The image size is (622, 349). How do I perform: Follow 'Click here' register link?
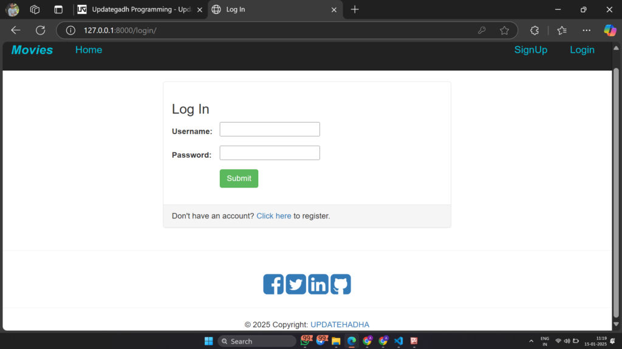(274, 216)
